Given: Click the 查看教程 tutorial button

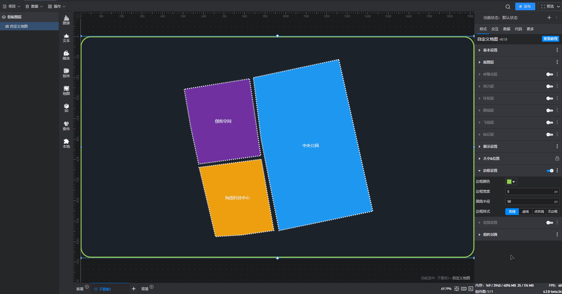Looking at the screenshot, I should click(550, 39).
